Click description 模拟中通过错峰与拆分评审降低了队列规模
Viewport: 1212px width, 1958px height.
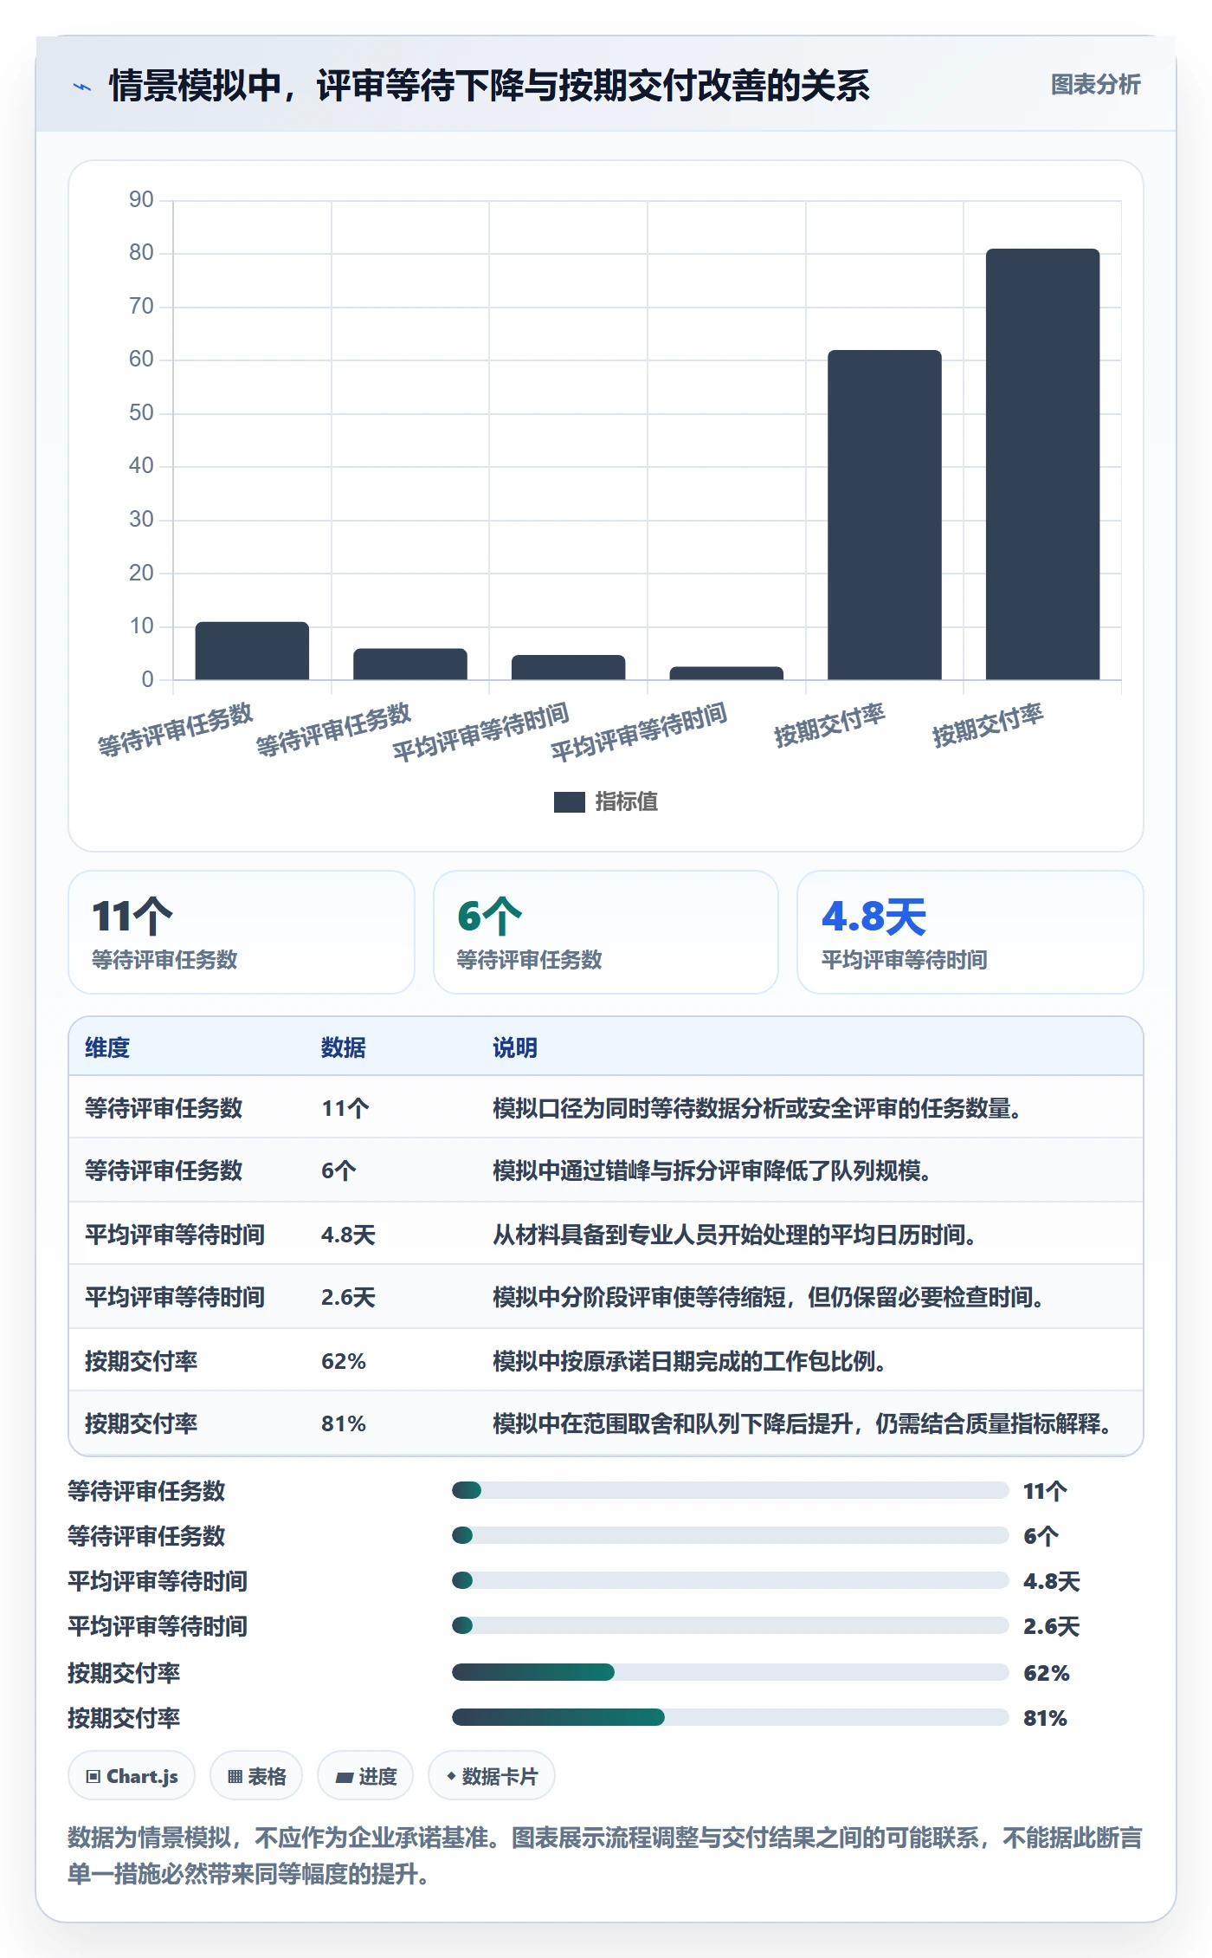712,1170
